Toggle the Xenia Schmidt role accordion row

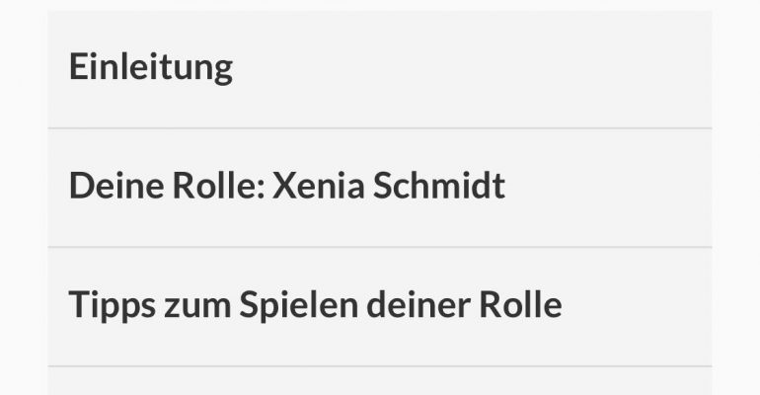coord(380,188)
